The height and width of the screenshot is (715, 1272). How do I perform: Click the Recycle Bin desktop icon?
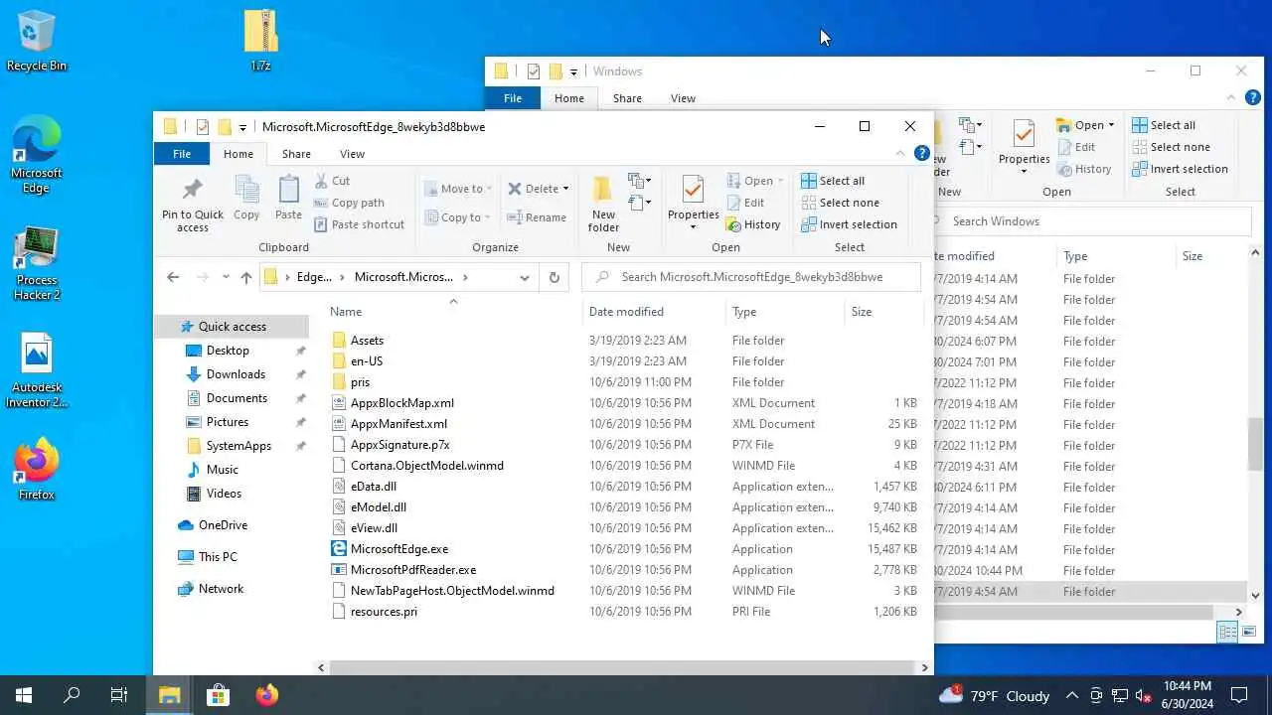tap(37, 43)
